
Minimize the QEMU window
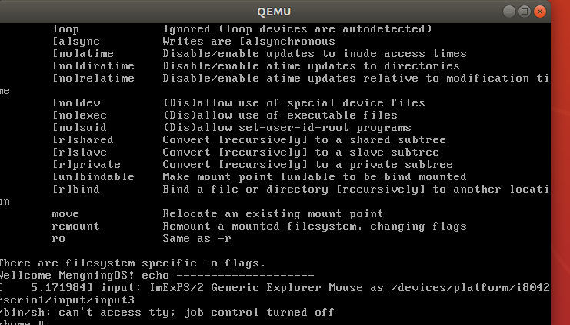(509, 12)
